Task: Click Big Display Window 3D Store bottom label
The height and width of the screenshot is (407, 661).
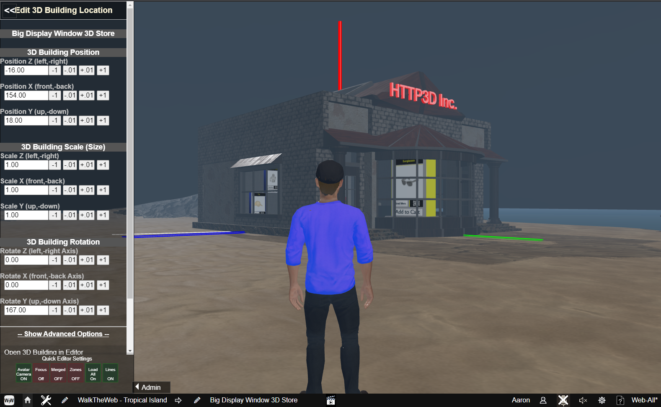Action: [253, 400]
